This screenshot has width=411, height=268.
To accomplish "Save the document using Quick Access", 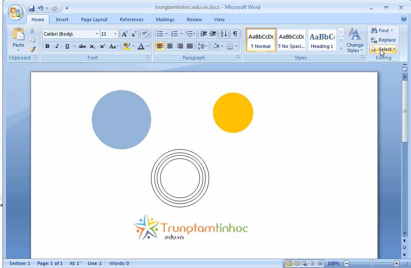I will 31,8.
